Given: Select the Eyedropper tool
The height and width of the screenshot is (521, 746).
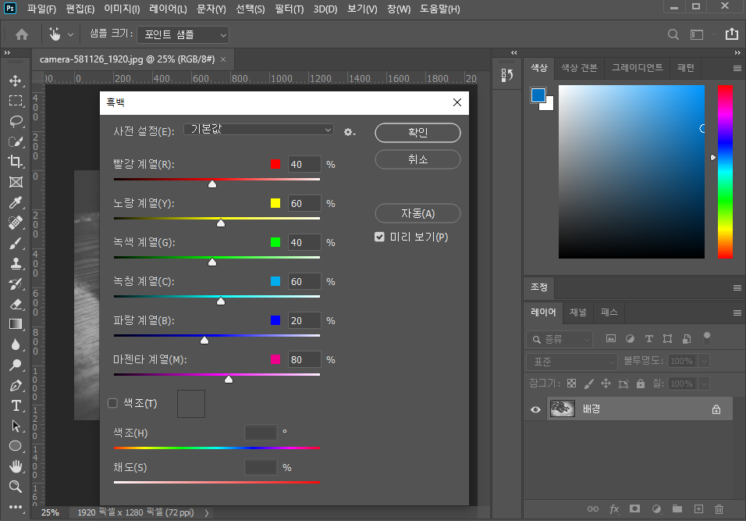Looking at the screenshot, I should 16,202.
